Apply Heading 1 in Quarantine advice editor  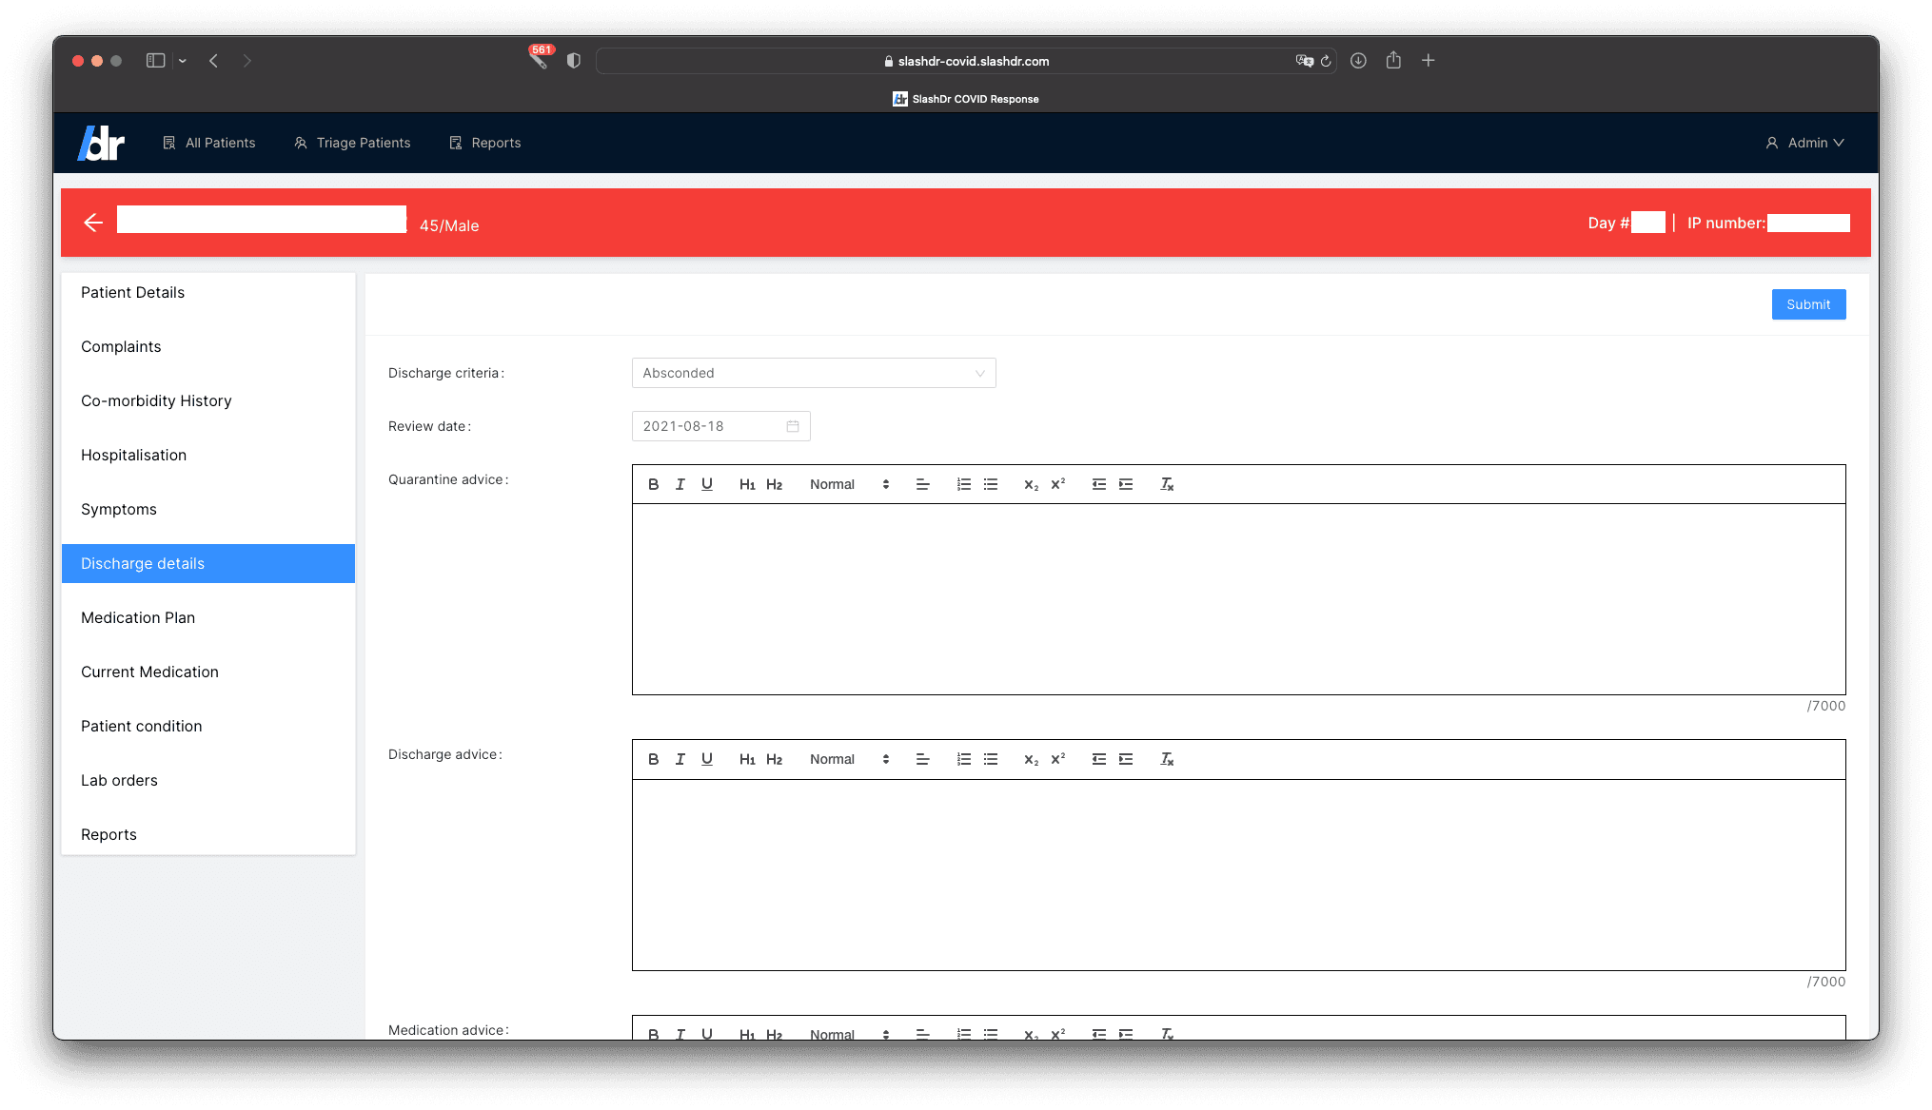point(747,484)
